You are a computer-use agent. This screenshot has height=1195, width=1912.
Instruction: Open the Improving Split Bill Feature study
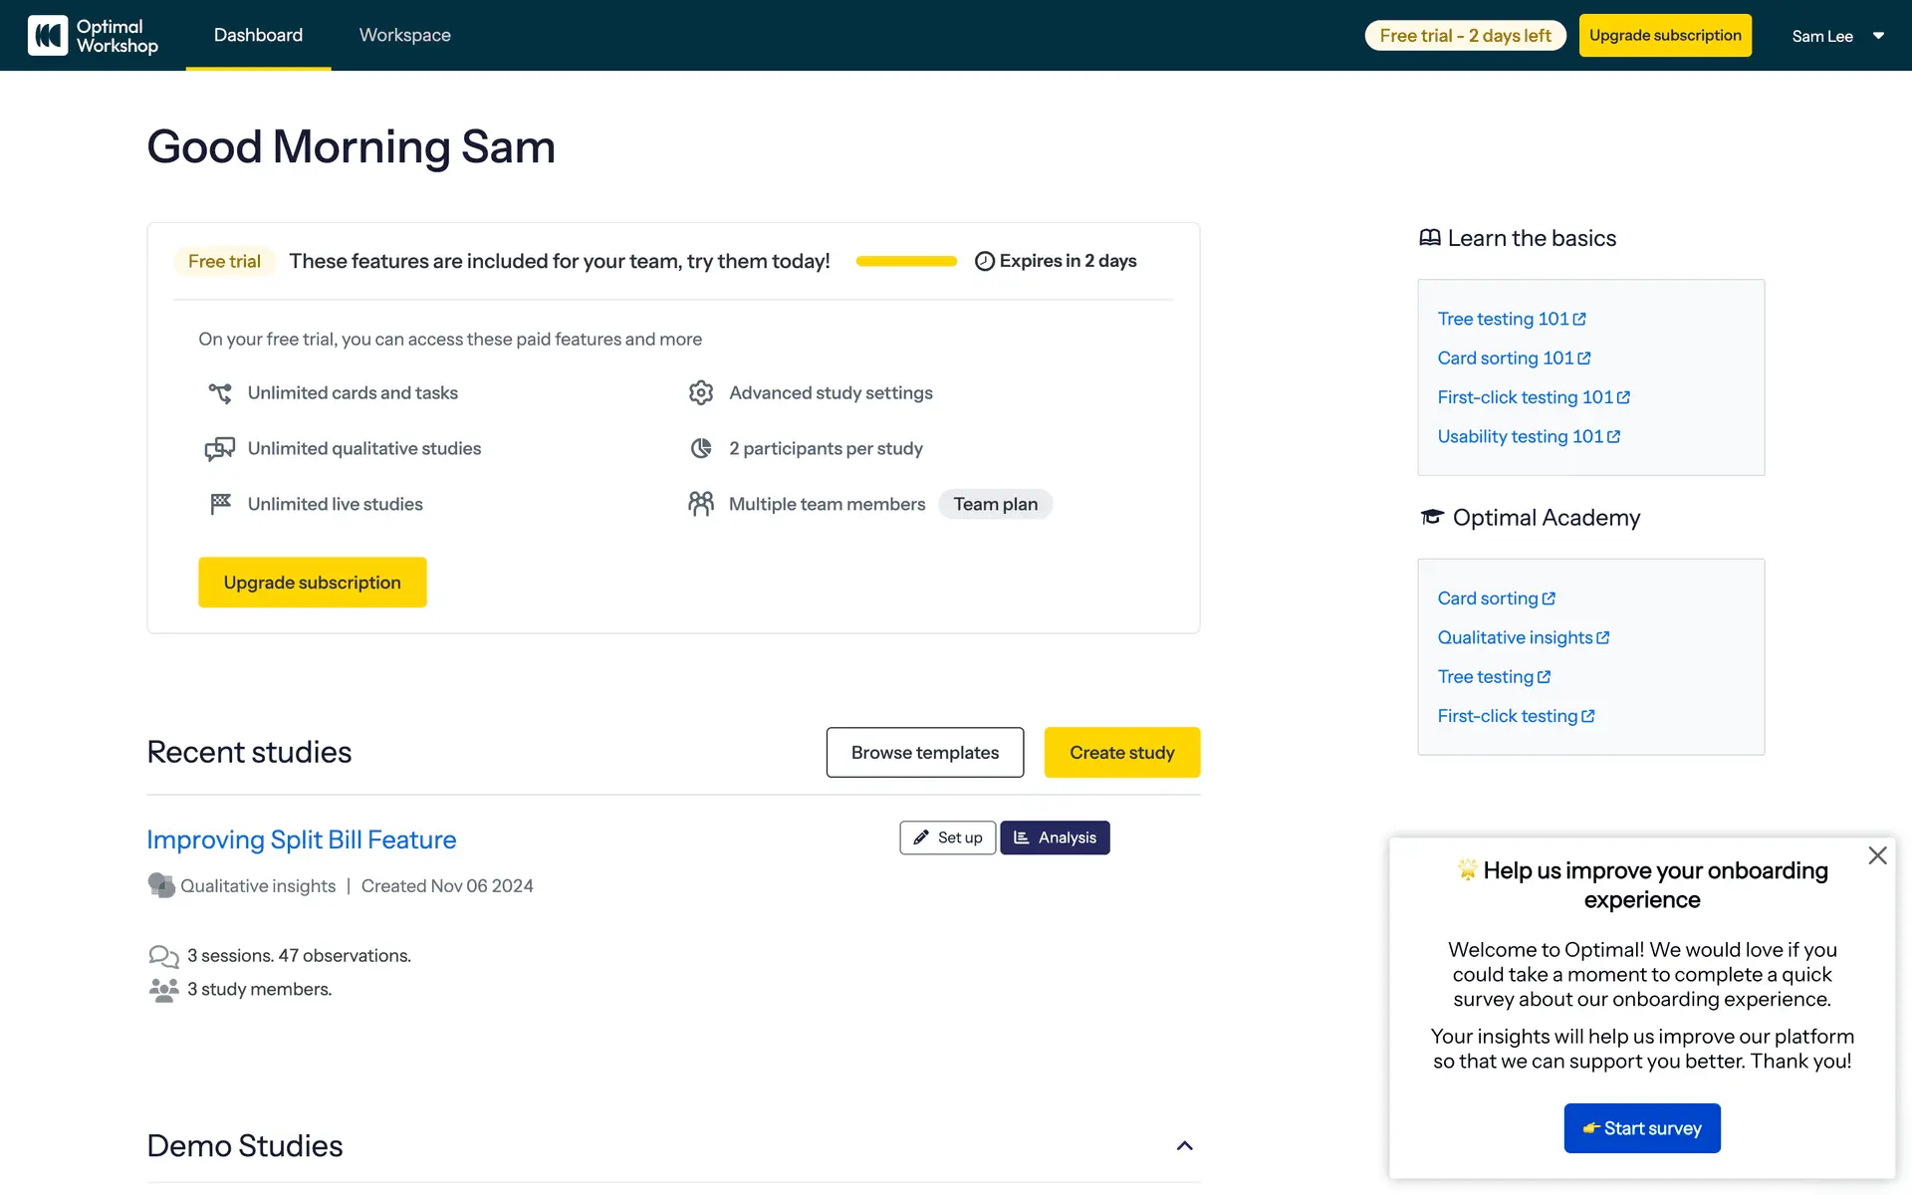pos(301,839)
